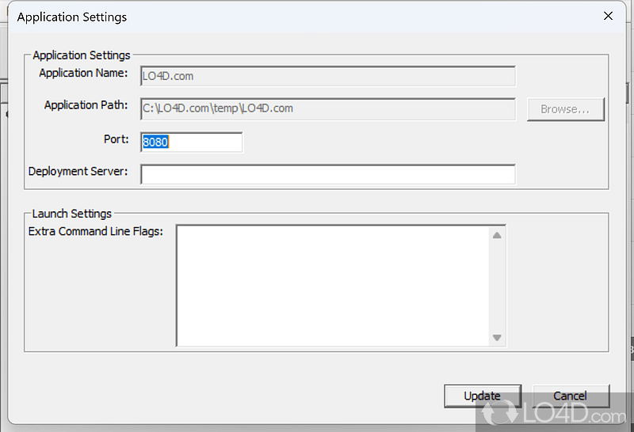The width and height of the screenshot is (634, 432).
Task: Click the scroll up arrow in flags box
Action: (497, 235)
